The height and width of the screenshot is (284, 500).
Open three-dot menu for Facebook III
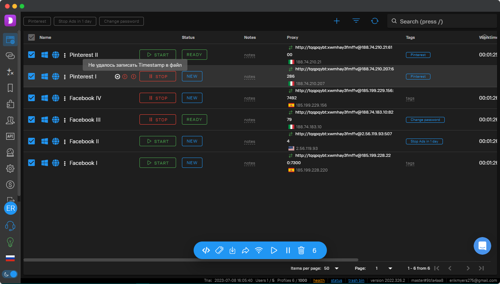click(65, 120)
